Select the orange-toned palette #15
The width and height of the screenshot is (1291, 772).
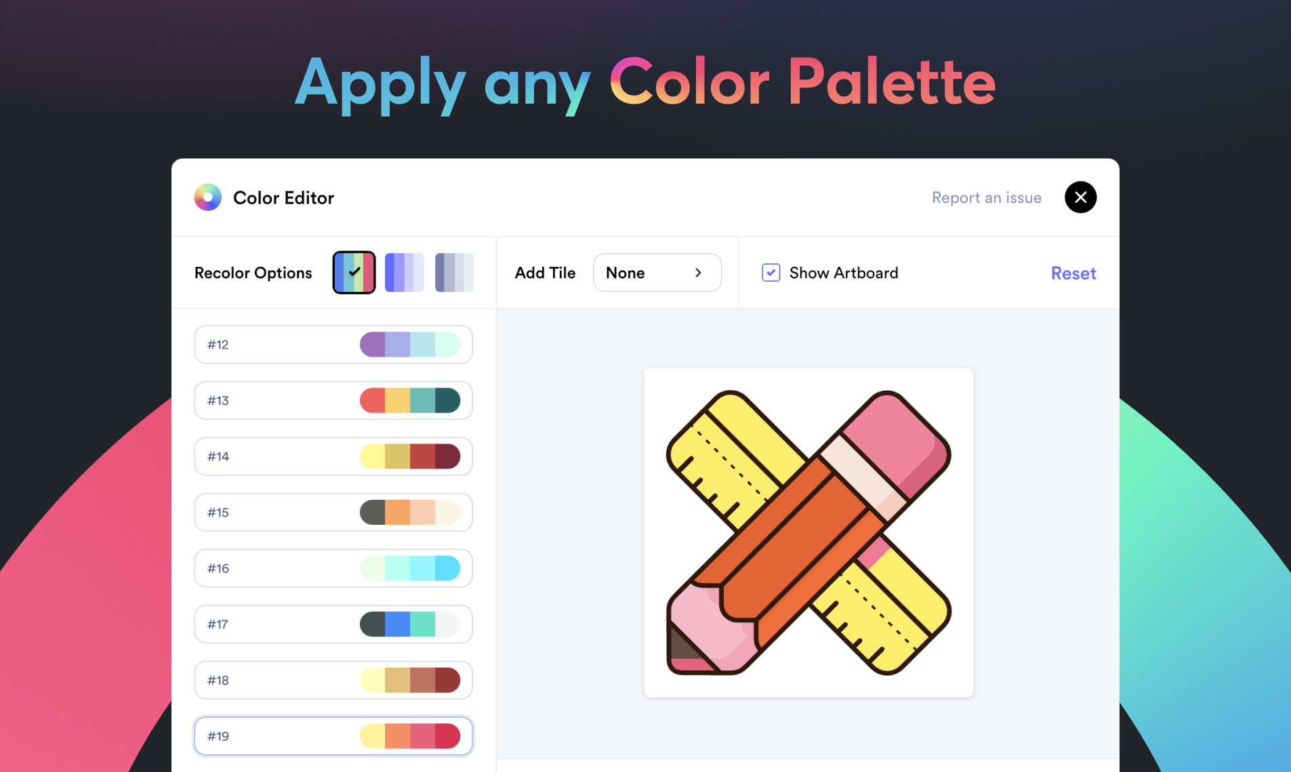[x=333, y=512]
